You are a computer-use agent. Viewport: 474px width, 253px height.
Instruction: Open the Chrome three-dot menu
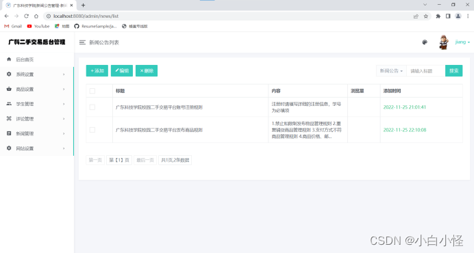click(x=468, y=16)
